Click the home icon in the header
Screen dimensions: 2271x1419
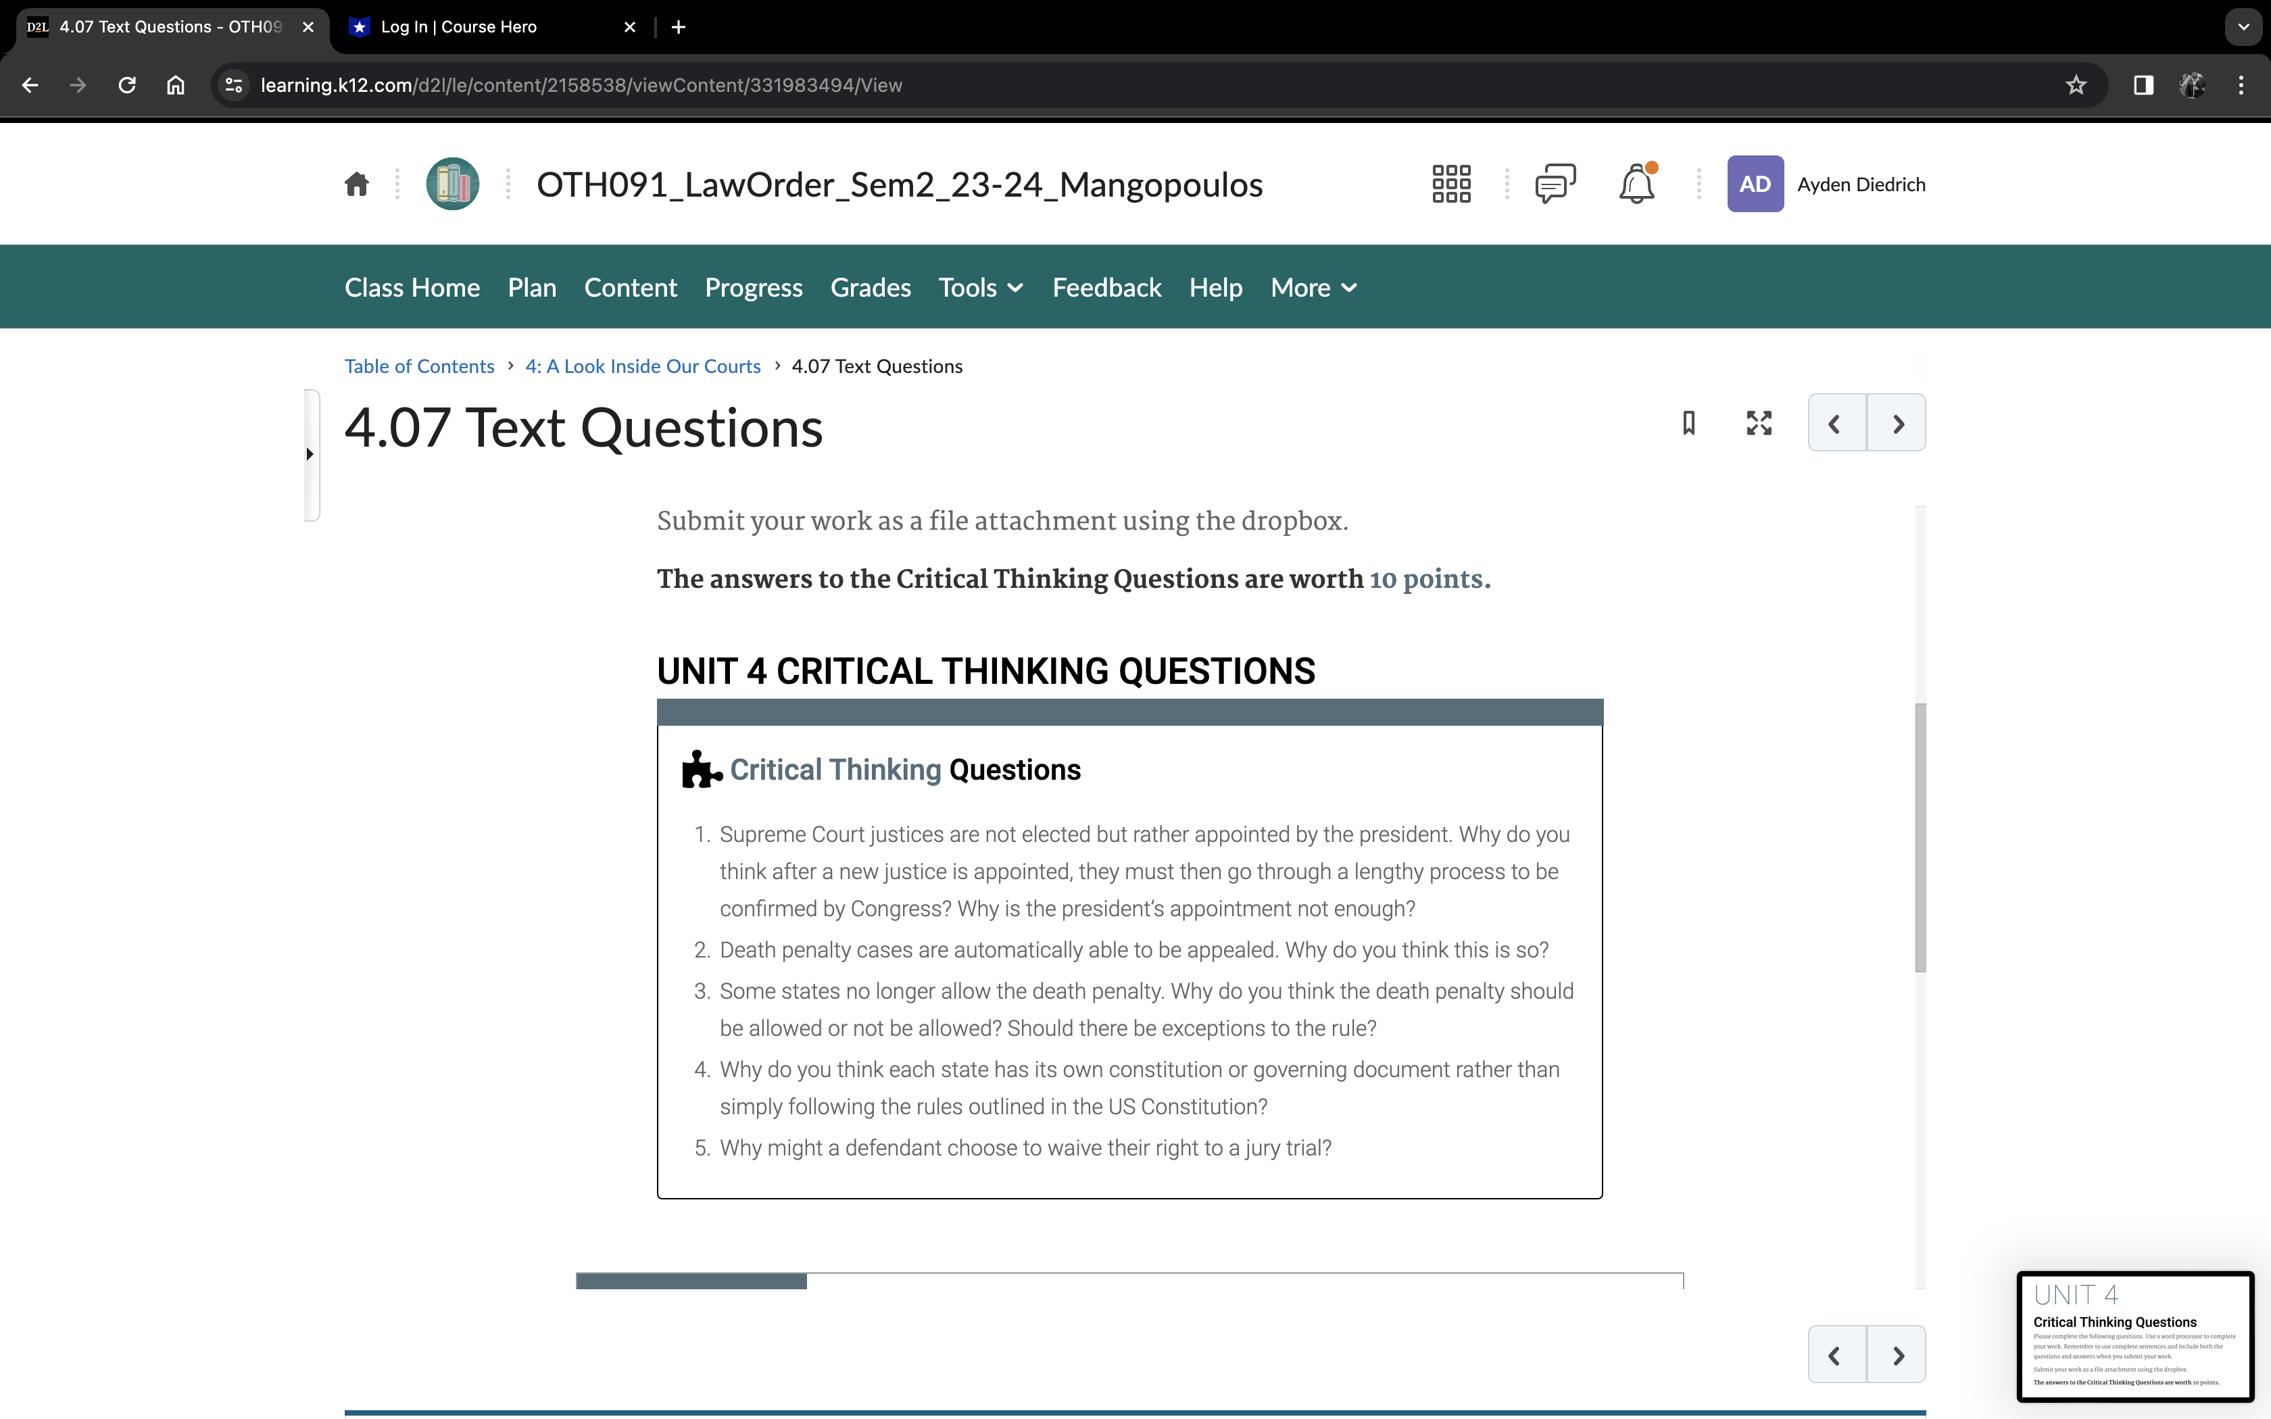coord(357,183)
